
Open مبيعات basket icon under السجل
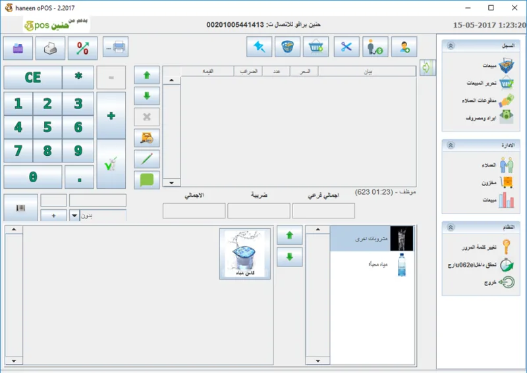click(x=506, y=65)
